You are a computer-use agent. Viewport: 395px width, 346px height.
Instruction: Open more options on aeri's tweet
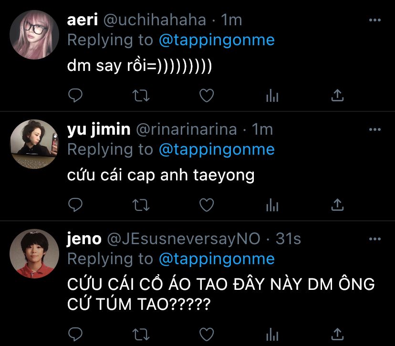click(x=375, y=20)
